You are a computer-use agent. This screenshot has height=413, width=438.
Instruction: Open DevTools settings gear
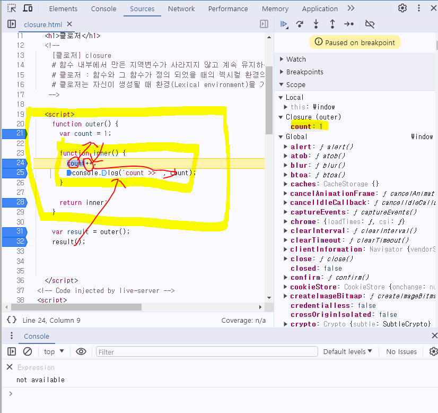coord(402,8)
